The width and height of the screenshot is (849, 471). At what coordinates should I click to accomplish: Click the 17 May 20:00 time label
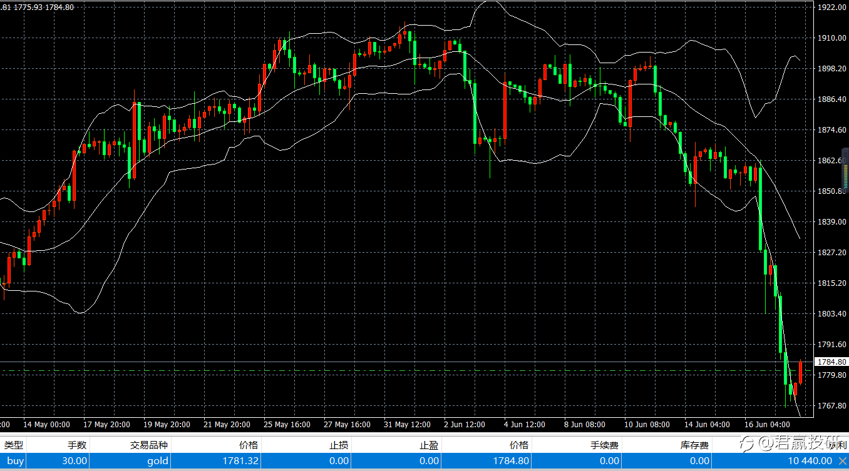[x=106, y=425]
